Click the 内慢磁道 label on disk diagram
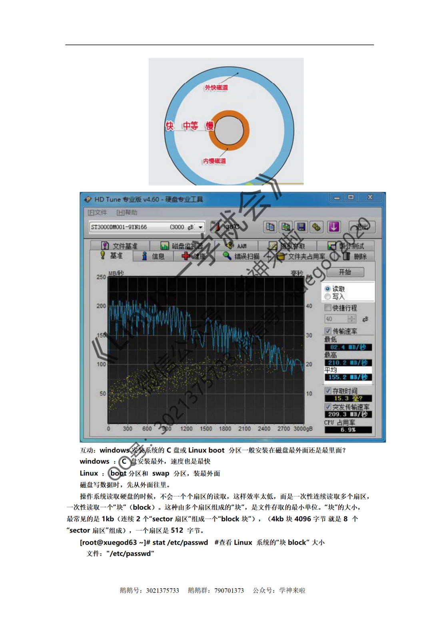Viewport: 439px width, 621px height. pos(214,161)
